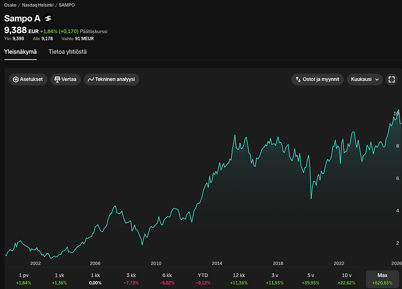The width and height of the screenshot is (402, 289).
Task: Open Tekninen analyysi chart tools
Action: [x=111, y=79]
